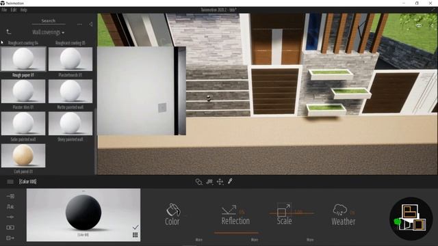
Task: Open the circular view navigation widget
Action: pyautogui.click(x=411, y=219)
